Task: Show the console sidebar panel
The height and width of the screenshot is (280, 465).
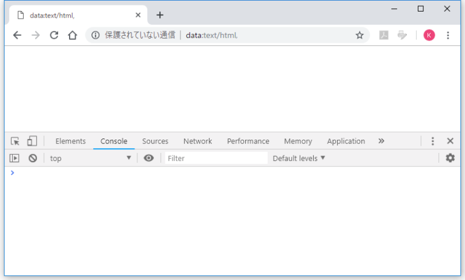Action: 15,158
